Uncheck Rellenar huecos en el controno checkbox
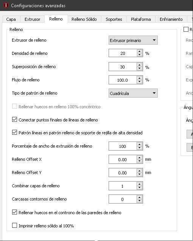This screenshot has width=193, height=241. (14, 212)
